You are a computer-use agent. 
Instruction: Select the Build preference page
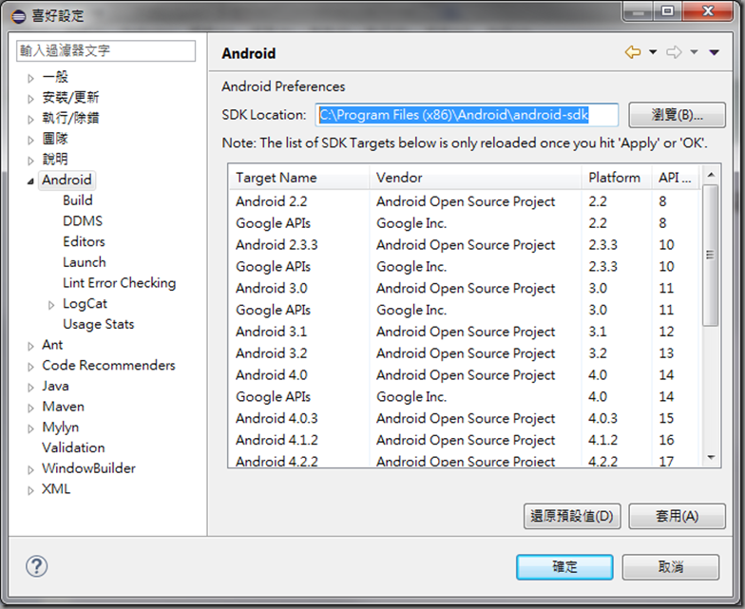(78, 200)
